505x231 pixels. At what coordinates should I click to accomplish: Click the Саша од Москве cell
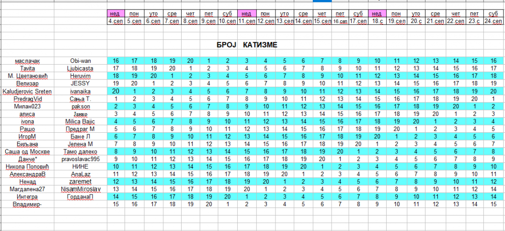pyautogui.click(x=27, y=152)
